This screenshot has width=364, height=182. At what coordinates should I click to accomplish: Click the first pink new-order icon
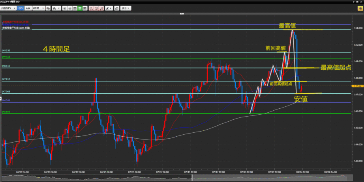point(91,8)
